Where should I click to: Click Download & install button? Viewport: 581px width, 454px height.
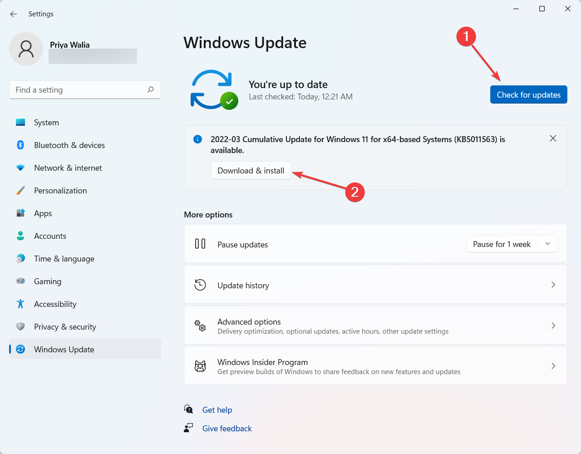coord(251,171)
